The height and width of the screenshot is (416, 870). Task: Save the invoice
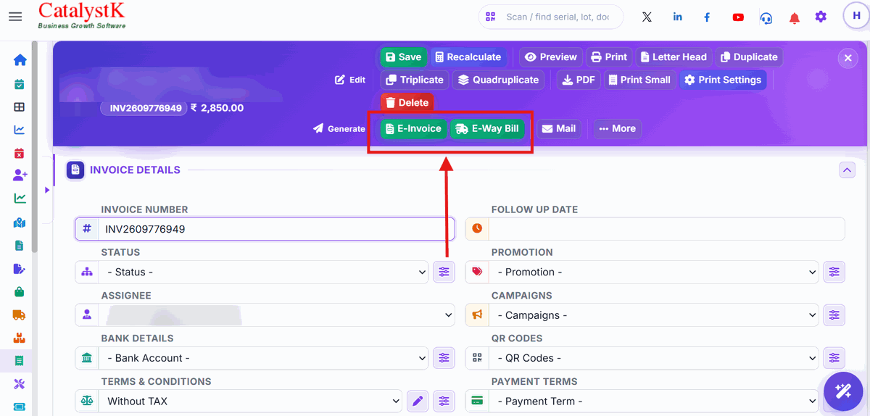[404, 57]
